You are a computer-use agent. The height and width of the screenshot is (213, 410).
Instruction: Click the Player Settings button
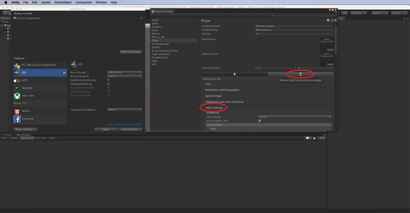[x=25, y=130]
